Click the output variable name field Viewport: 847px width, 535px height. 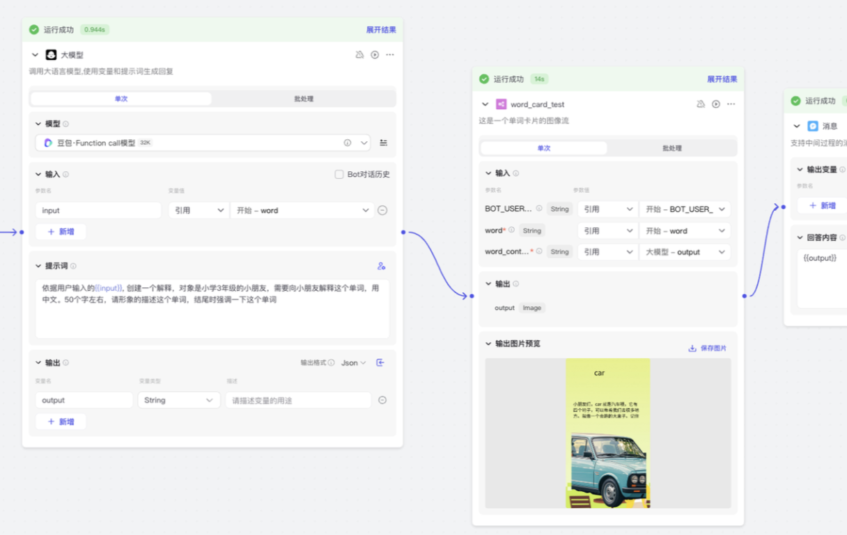point(84,400)
